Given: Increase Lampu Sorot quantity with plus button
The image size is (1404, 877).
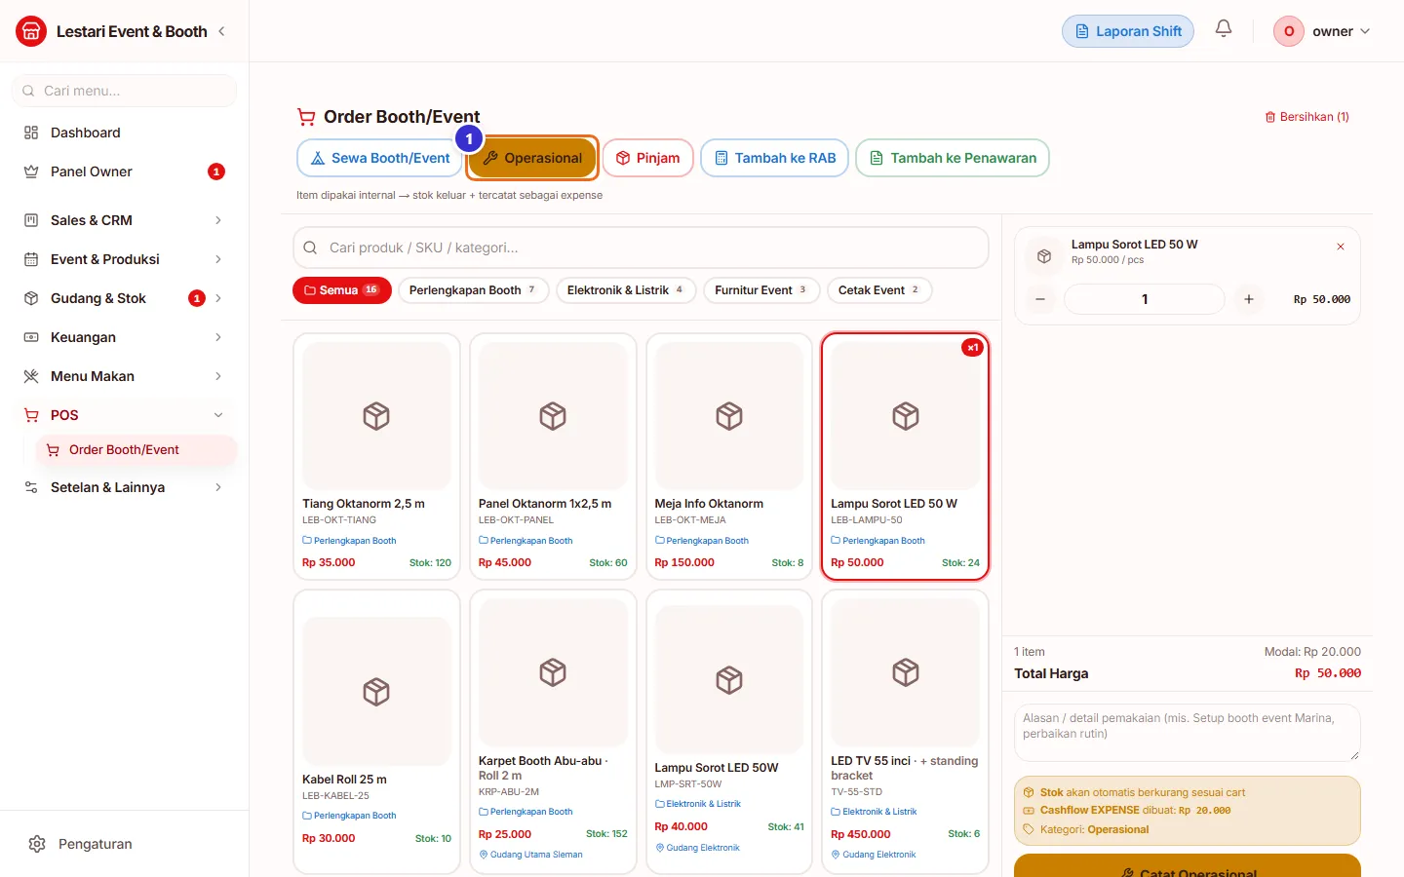Looking at the screenshot, I should tap(1249, 299).
